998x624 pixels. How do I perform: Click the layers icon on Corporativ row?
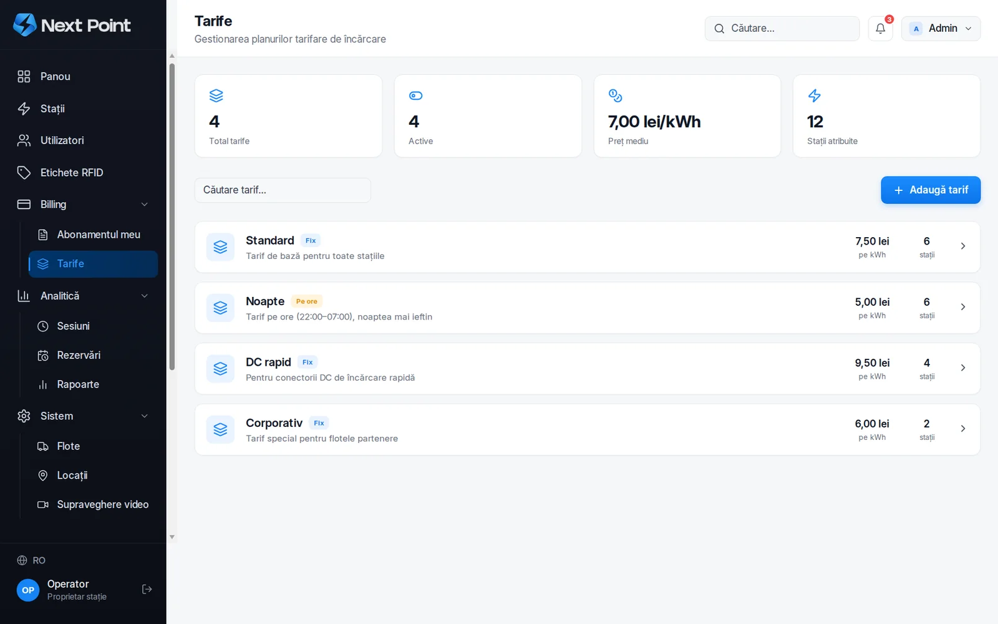(220, 429)
